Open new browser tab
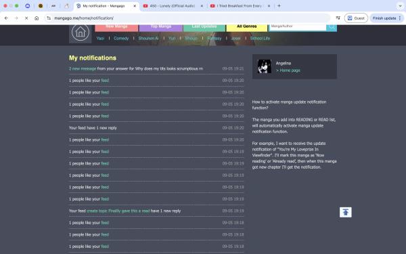Image resolution: width=406 pixels, height=254 pixels. [x=279, y=5]
